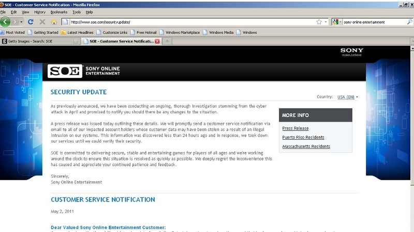Bookmark this page with the star icon
Viewport: 414px width, 232px height.
pyautogui.click(x=319, y=22)
